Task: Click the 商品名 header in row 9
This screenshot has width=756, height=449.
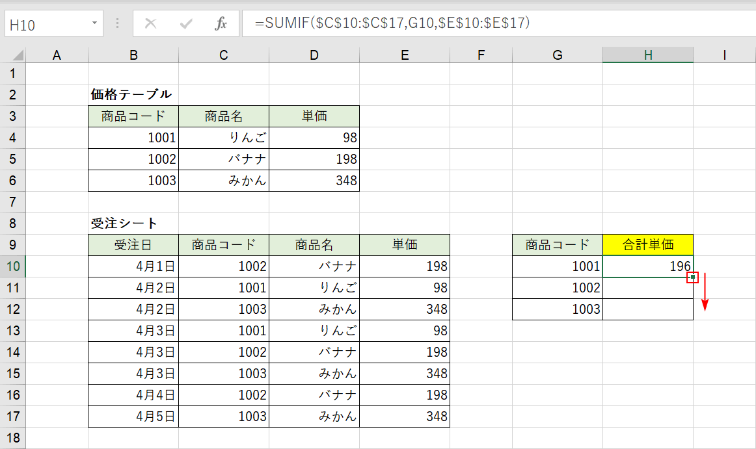Action: [x=314, y=245]
